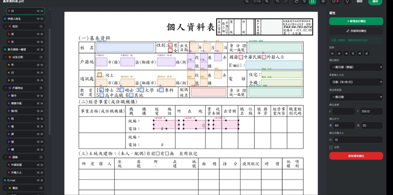Click the width field showing 60
This screenshot has width=393, height=195.
point(344,126)
